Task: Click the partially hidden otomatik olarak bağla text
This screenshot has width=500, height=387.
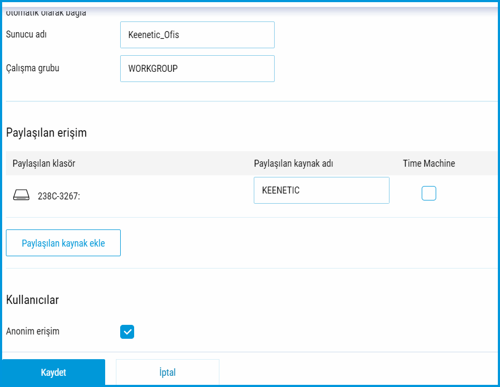Action: click(x=46, y=13)
